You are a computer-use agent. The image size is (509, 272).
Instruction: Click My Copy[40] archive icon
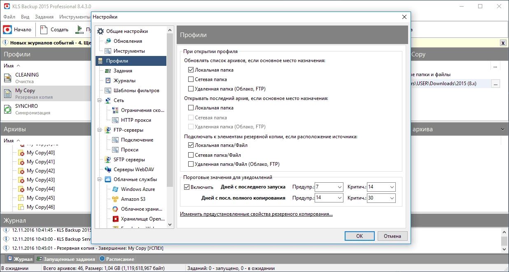click(21, 153)
